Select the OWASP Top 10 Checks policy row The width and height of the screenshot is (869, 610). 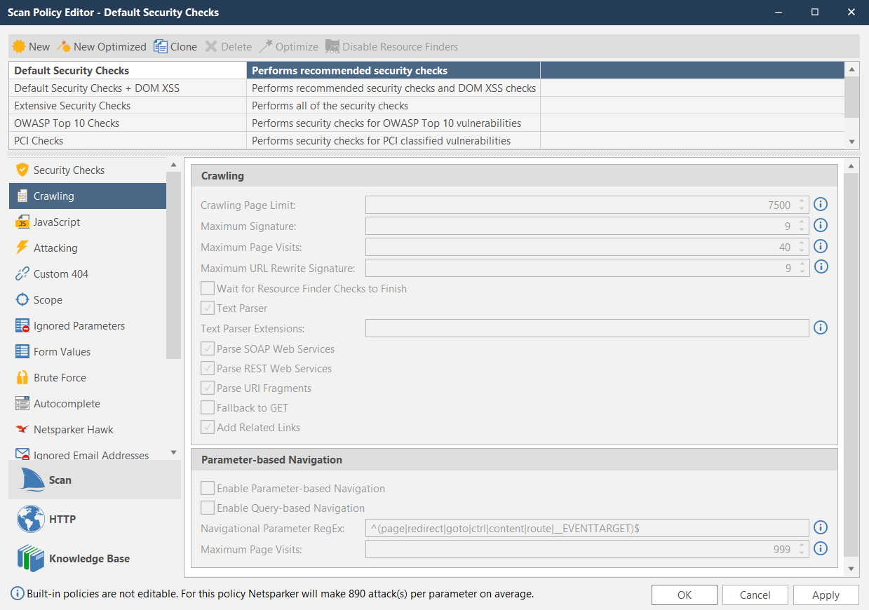coord(67,123)
